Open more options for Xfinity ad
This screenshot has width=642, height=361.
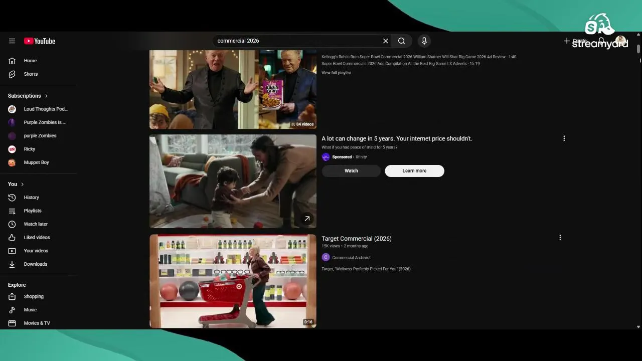click(564, 138)
